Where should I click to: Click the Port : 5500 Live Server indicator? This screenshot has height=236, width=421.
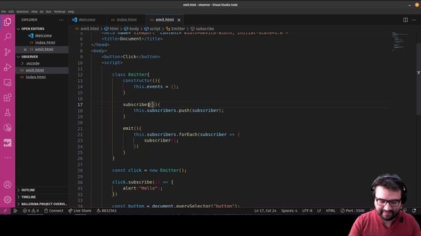click(353, 211)
